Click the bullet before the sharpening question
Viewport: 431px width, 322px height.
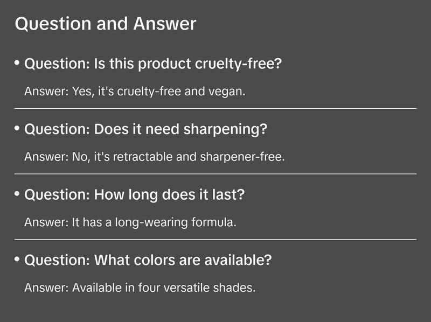17,129
